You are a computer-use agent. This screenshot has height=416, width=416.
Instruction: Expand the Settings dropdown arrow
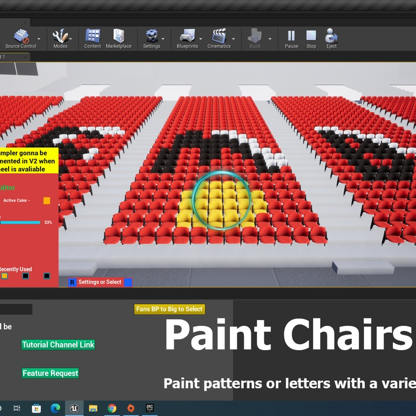(163, 39)
